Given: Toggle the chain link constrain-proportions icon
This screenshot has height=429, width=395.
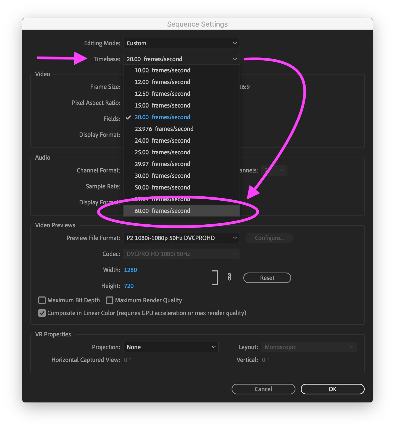Looking at the screenshot, I should click(x=229, y=277).
